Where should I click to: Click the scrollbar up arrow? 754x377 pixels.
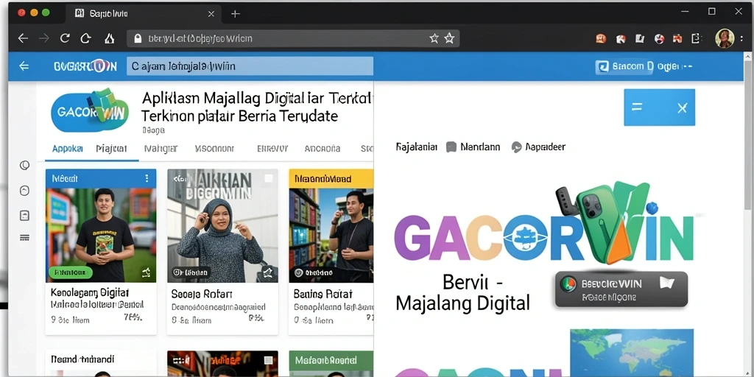[748, 57]
